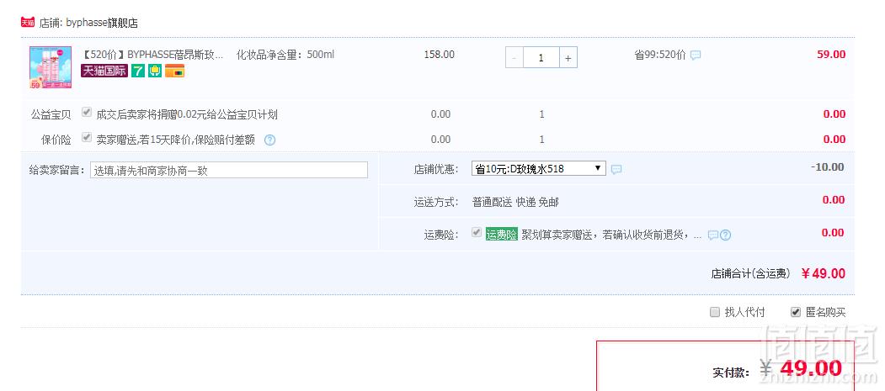Click the orange credit card icon
885x391 pixels.
(x=174, y=71)
